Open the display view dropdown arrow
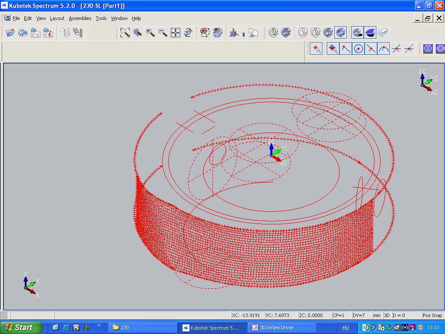445x334 pixels. tap(244, 34)
